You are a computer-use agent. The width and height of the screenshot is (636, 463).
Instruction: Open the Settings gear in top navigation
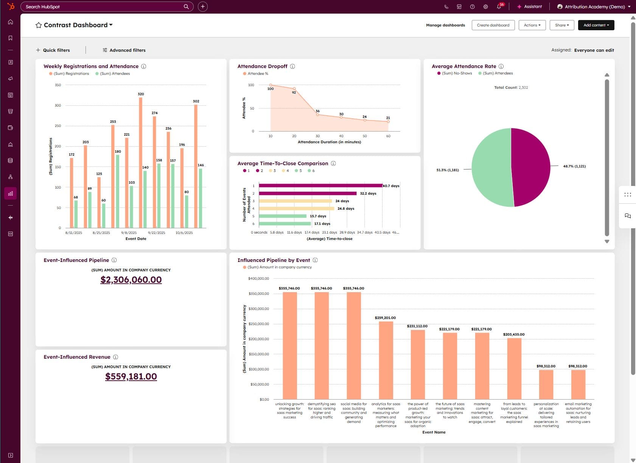point(485,6)
